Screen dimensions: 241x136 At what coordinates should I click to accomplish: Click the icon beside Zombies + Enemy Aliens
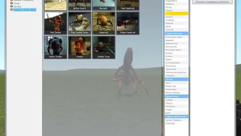11,10
